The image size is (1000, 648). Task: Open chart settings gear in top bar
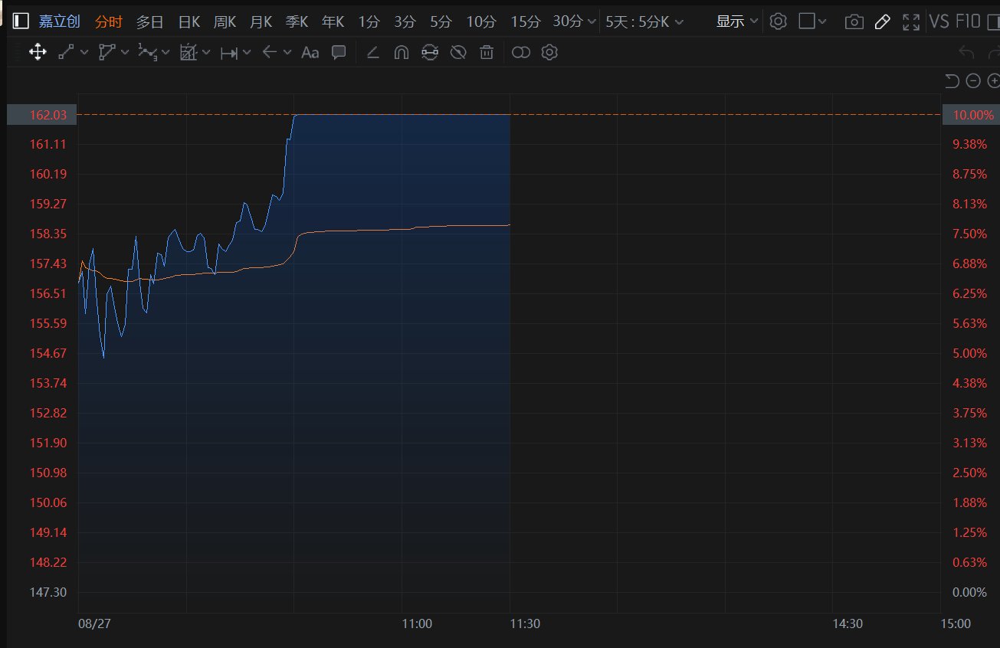click(778, 21)
